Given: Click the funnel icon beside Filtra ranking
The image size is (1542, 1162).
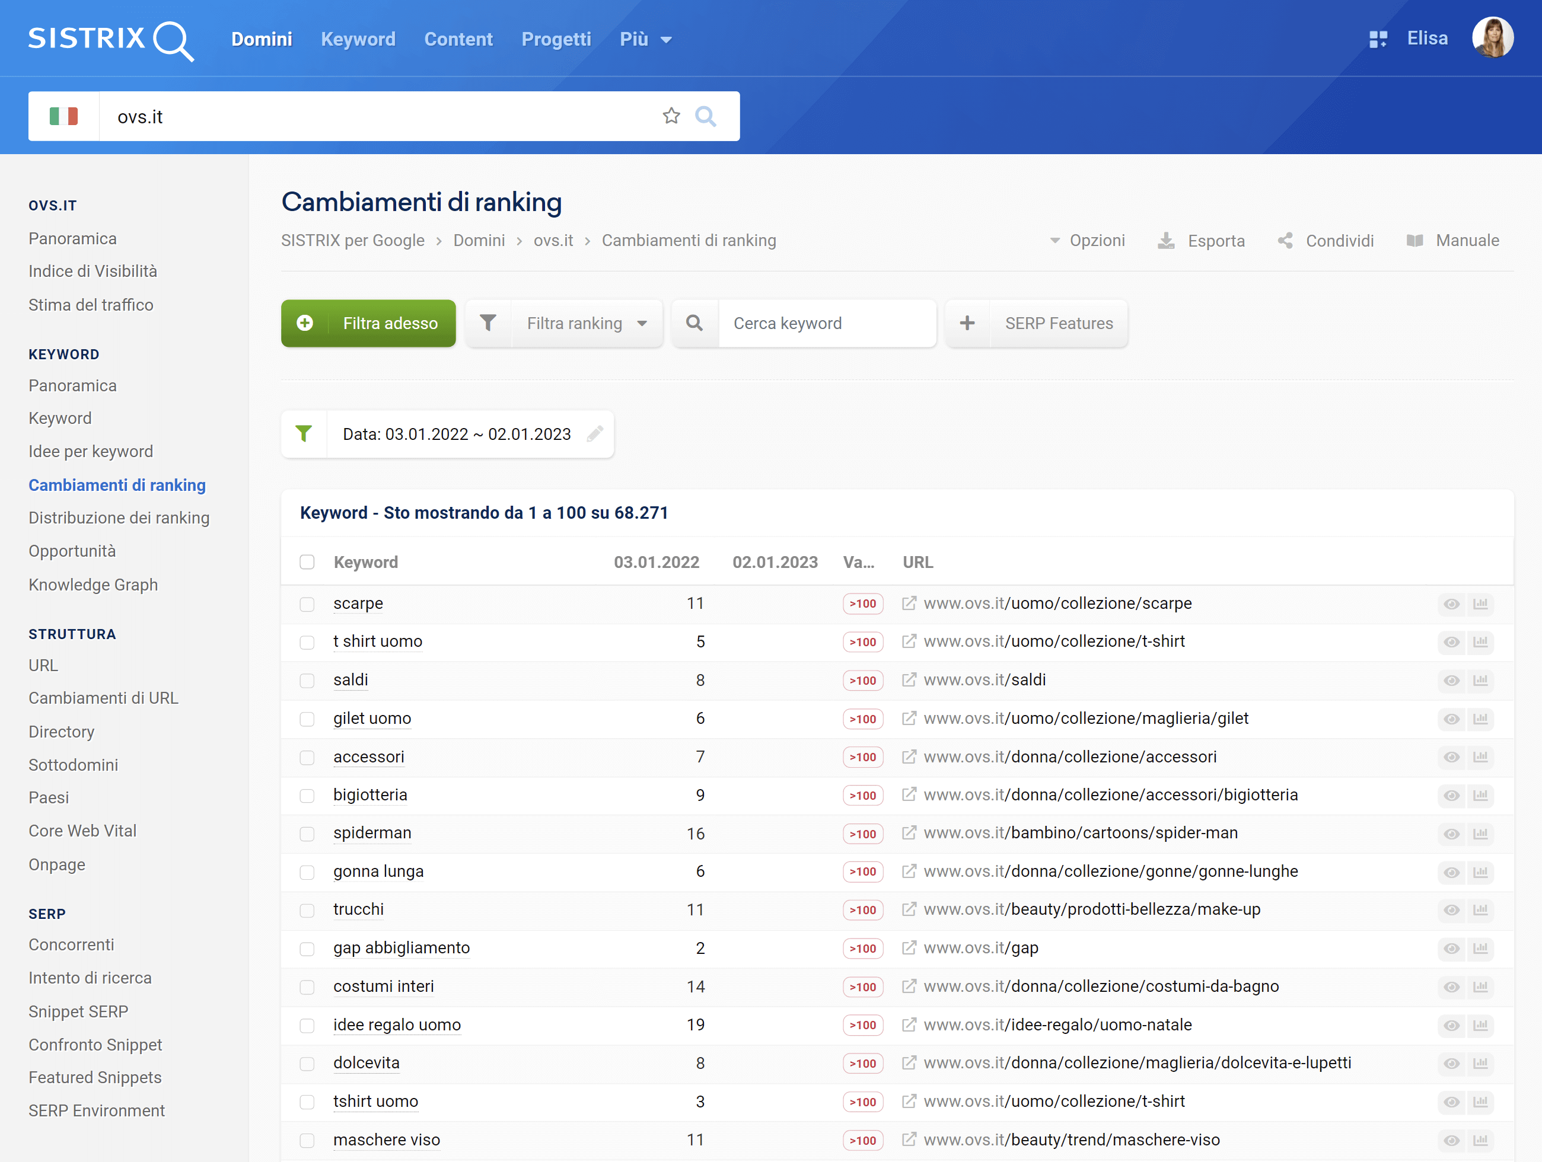Looking at the screenshot, I should 488,323.
